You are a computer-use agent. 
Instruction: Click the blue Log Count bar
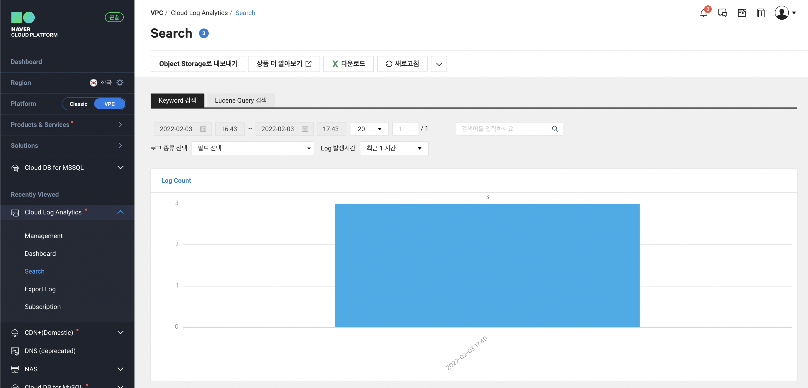(x=487, y=265)
